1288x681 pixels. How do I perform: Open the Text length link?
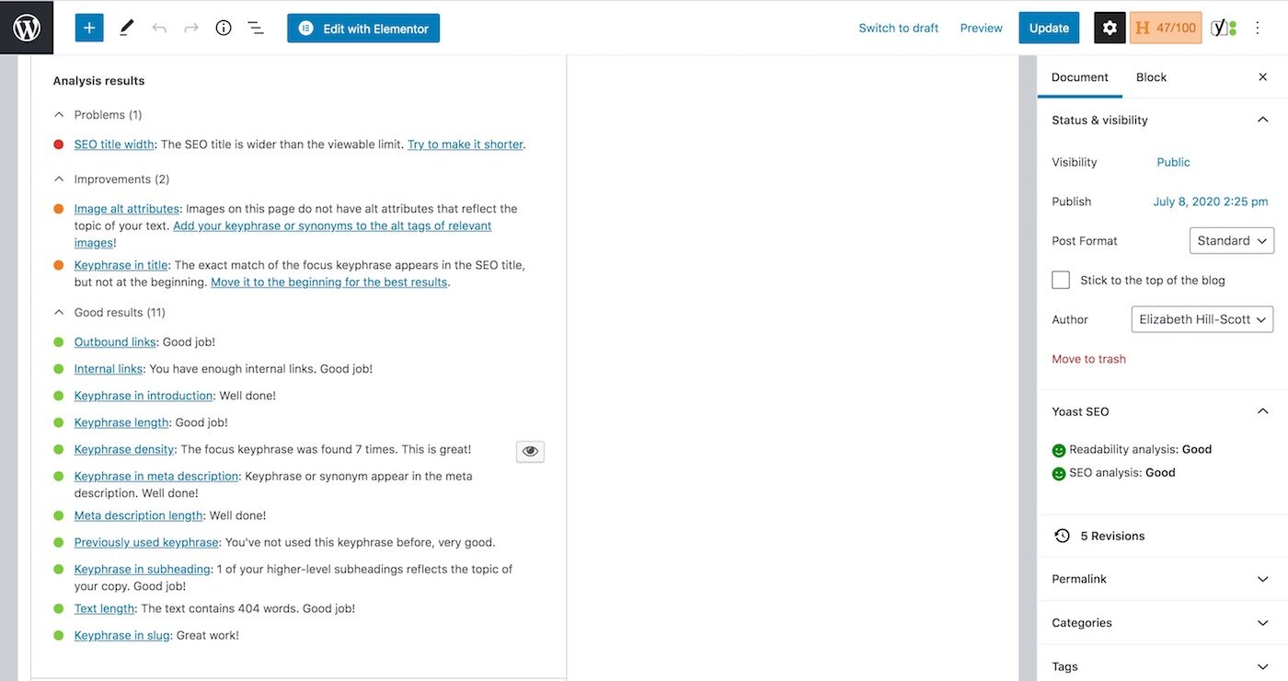pyautogui.click(x=105, y=608)
